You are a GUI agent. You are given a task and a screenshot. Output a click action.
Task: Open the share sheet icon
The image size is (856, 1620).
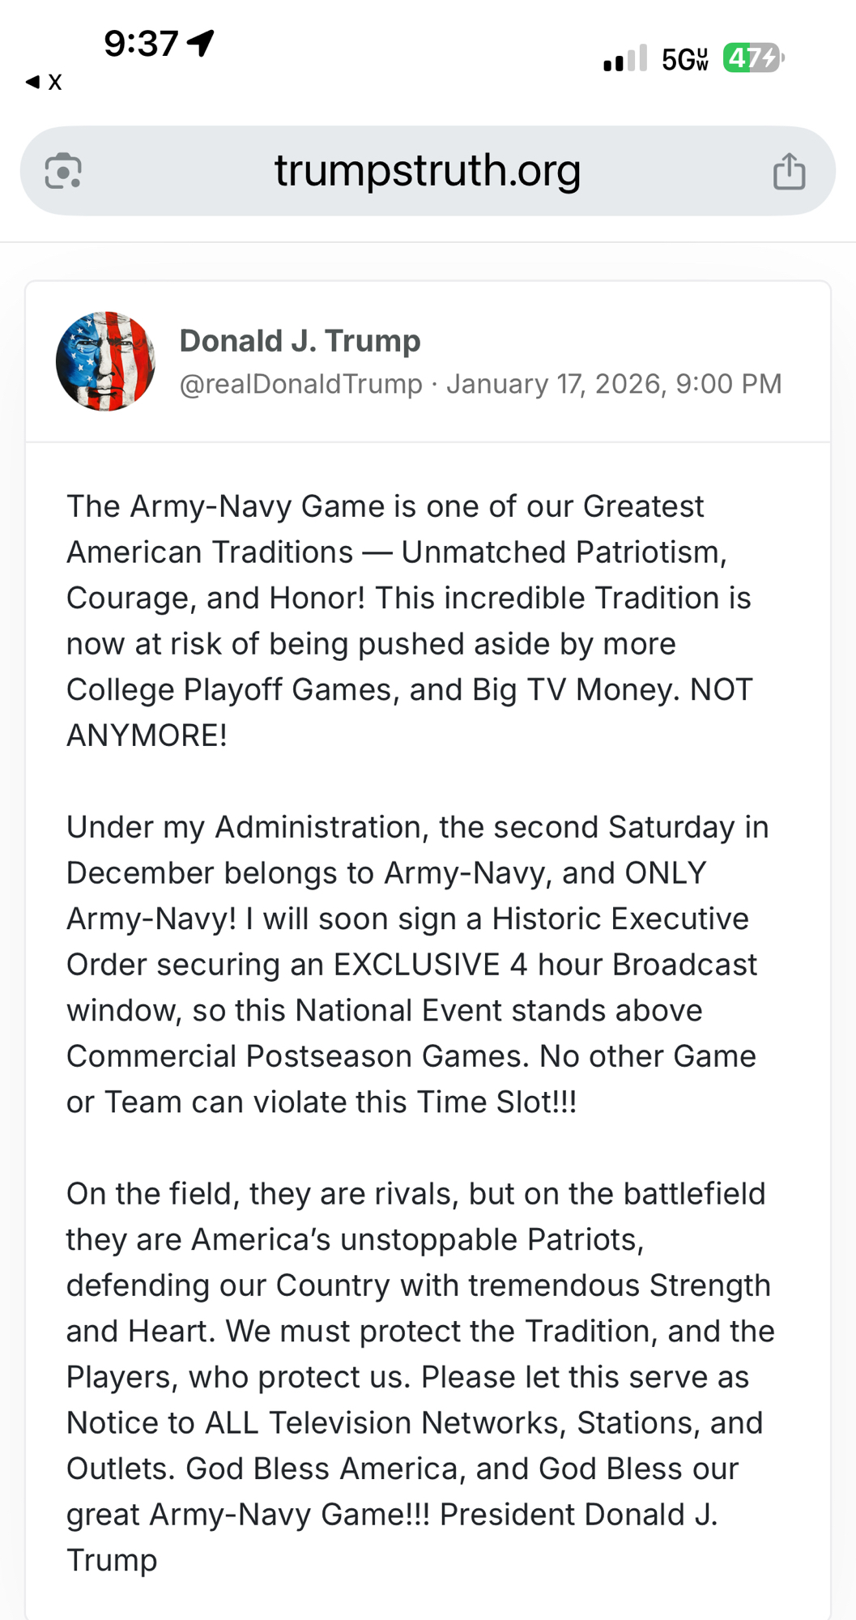coord(789,171)
